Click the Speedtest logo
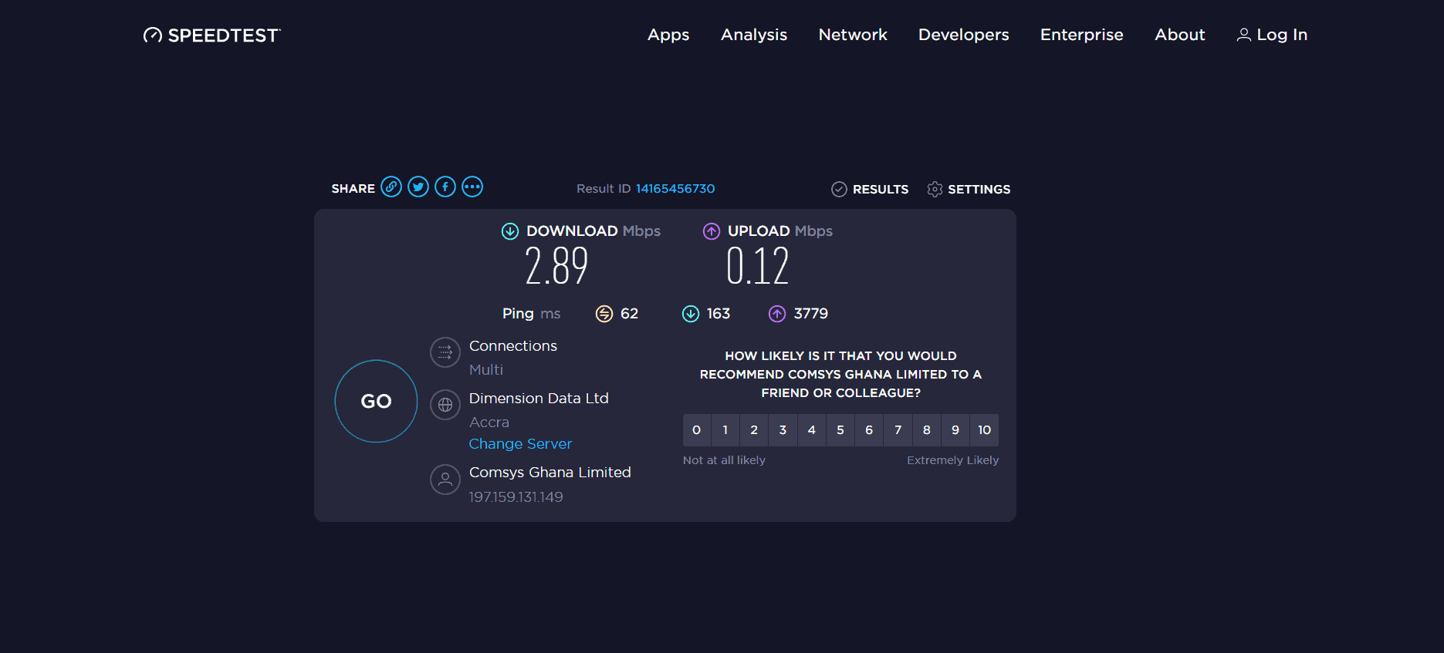 coord(212,35)
